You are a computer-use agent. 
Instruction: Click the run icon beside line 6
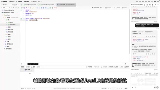click(x=21, y=18)
